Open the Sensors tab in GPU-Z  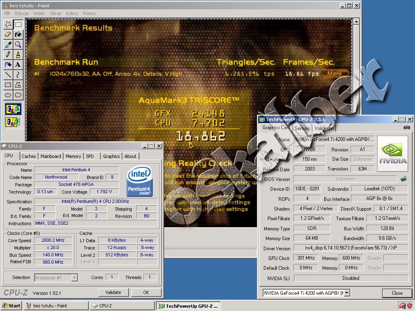[302, 128]
